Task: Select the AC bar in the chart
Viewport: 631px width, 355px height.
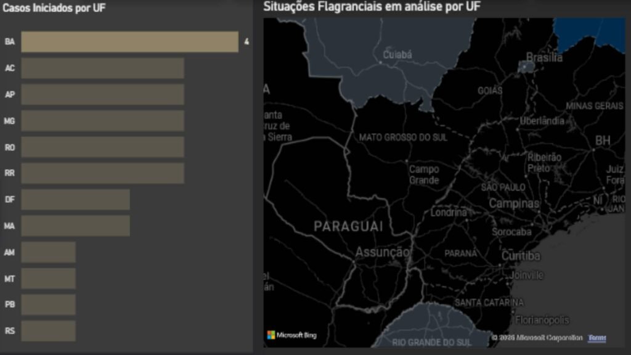Action: tap(103, 68)
